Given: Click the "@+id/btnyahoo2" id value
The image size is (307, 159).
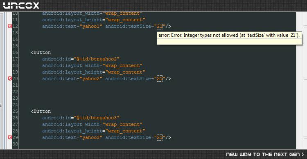Looking at the screenshot, I should click(97, 59).
